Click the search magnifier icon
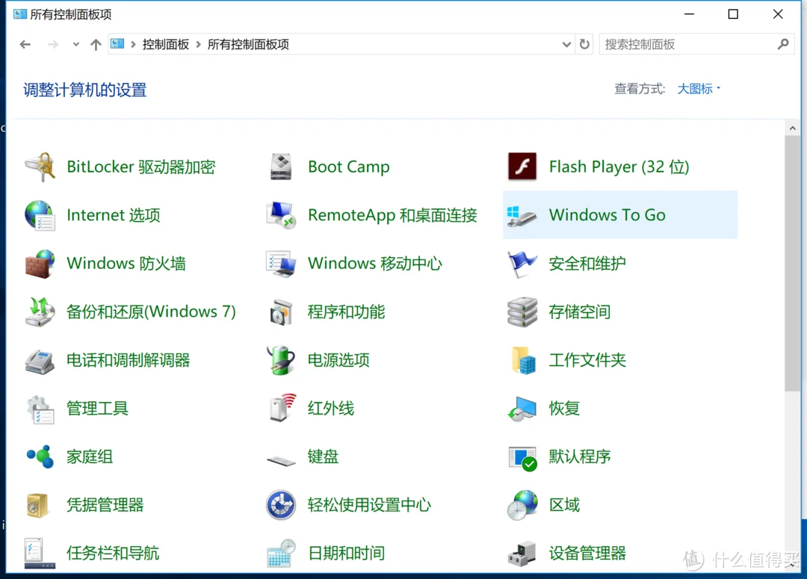This screenshot has height=579, width=807. 783,44
